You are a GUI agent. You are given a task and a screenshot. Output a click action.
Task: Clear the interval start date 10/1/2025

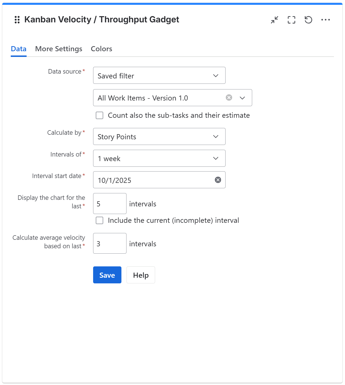(x=217, y=179)
